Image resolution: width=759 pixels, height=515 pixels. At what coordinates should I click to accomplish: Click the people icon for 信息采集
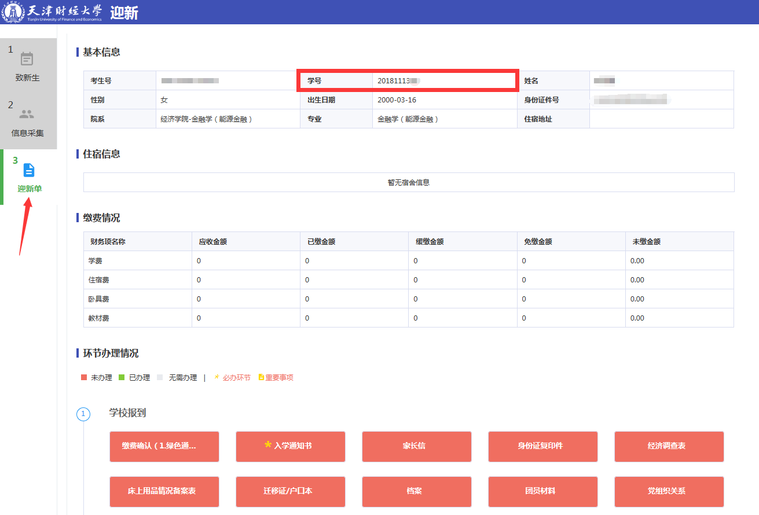(27, 114)
